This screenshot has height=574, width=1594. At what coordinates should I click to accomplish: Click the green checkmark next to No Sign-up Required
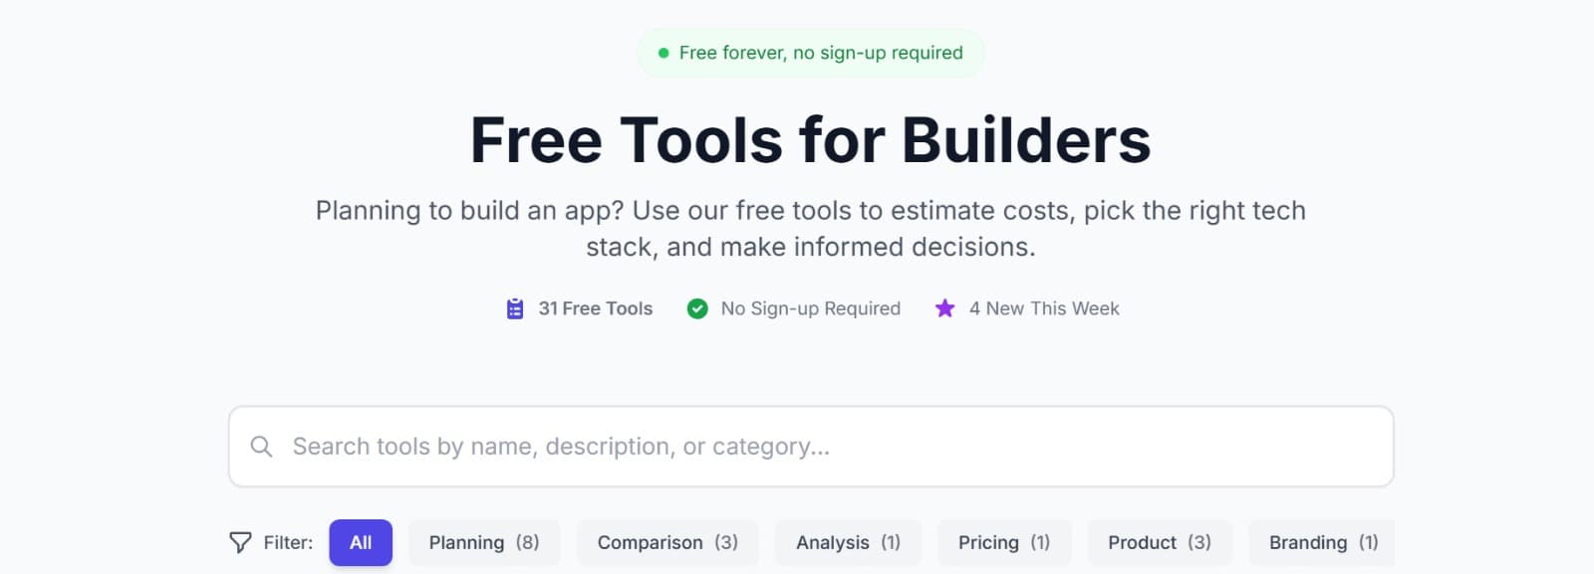click(x=696, y=308)
